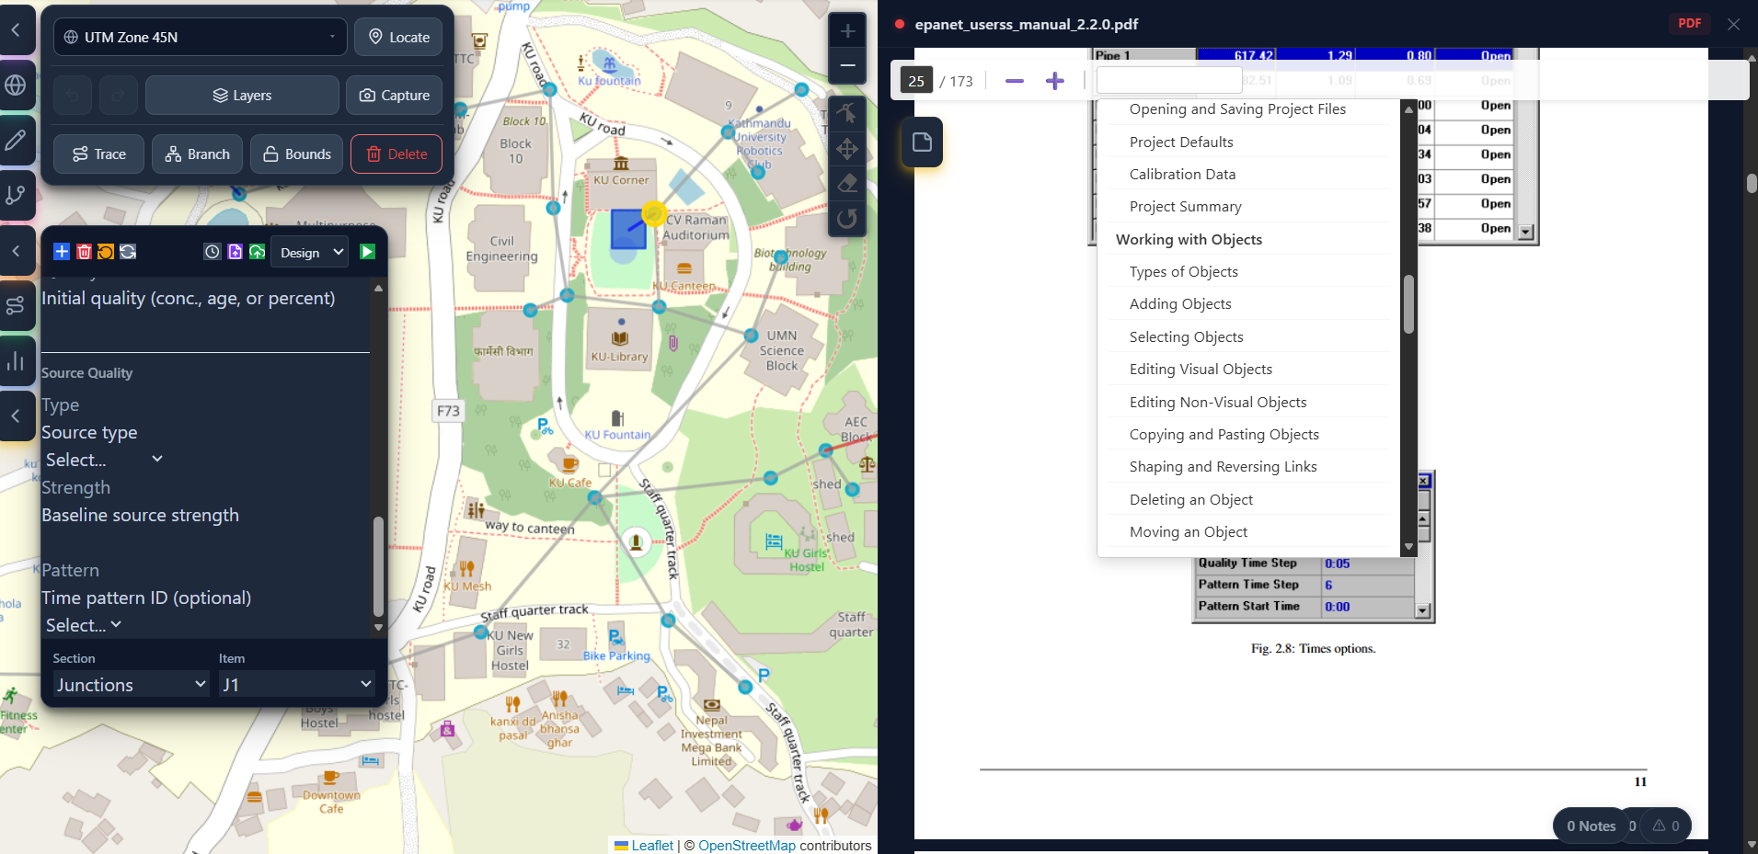Zoom in the PDF with the plus icon

click(x=1055, y=81)
